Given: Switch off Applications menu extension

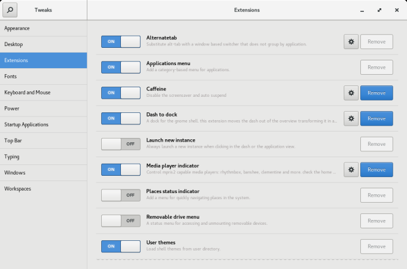Looking at the screenshot, I should 120,67.
